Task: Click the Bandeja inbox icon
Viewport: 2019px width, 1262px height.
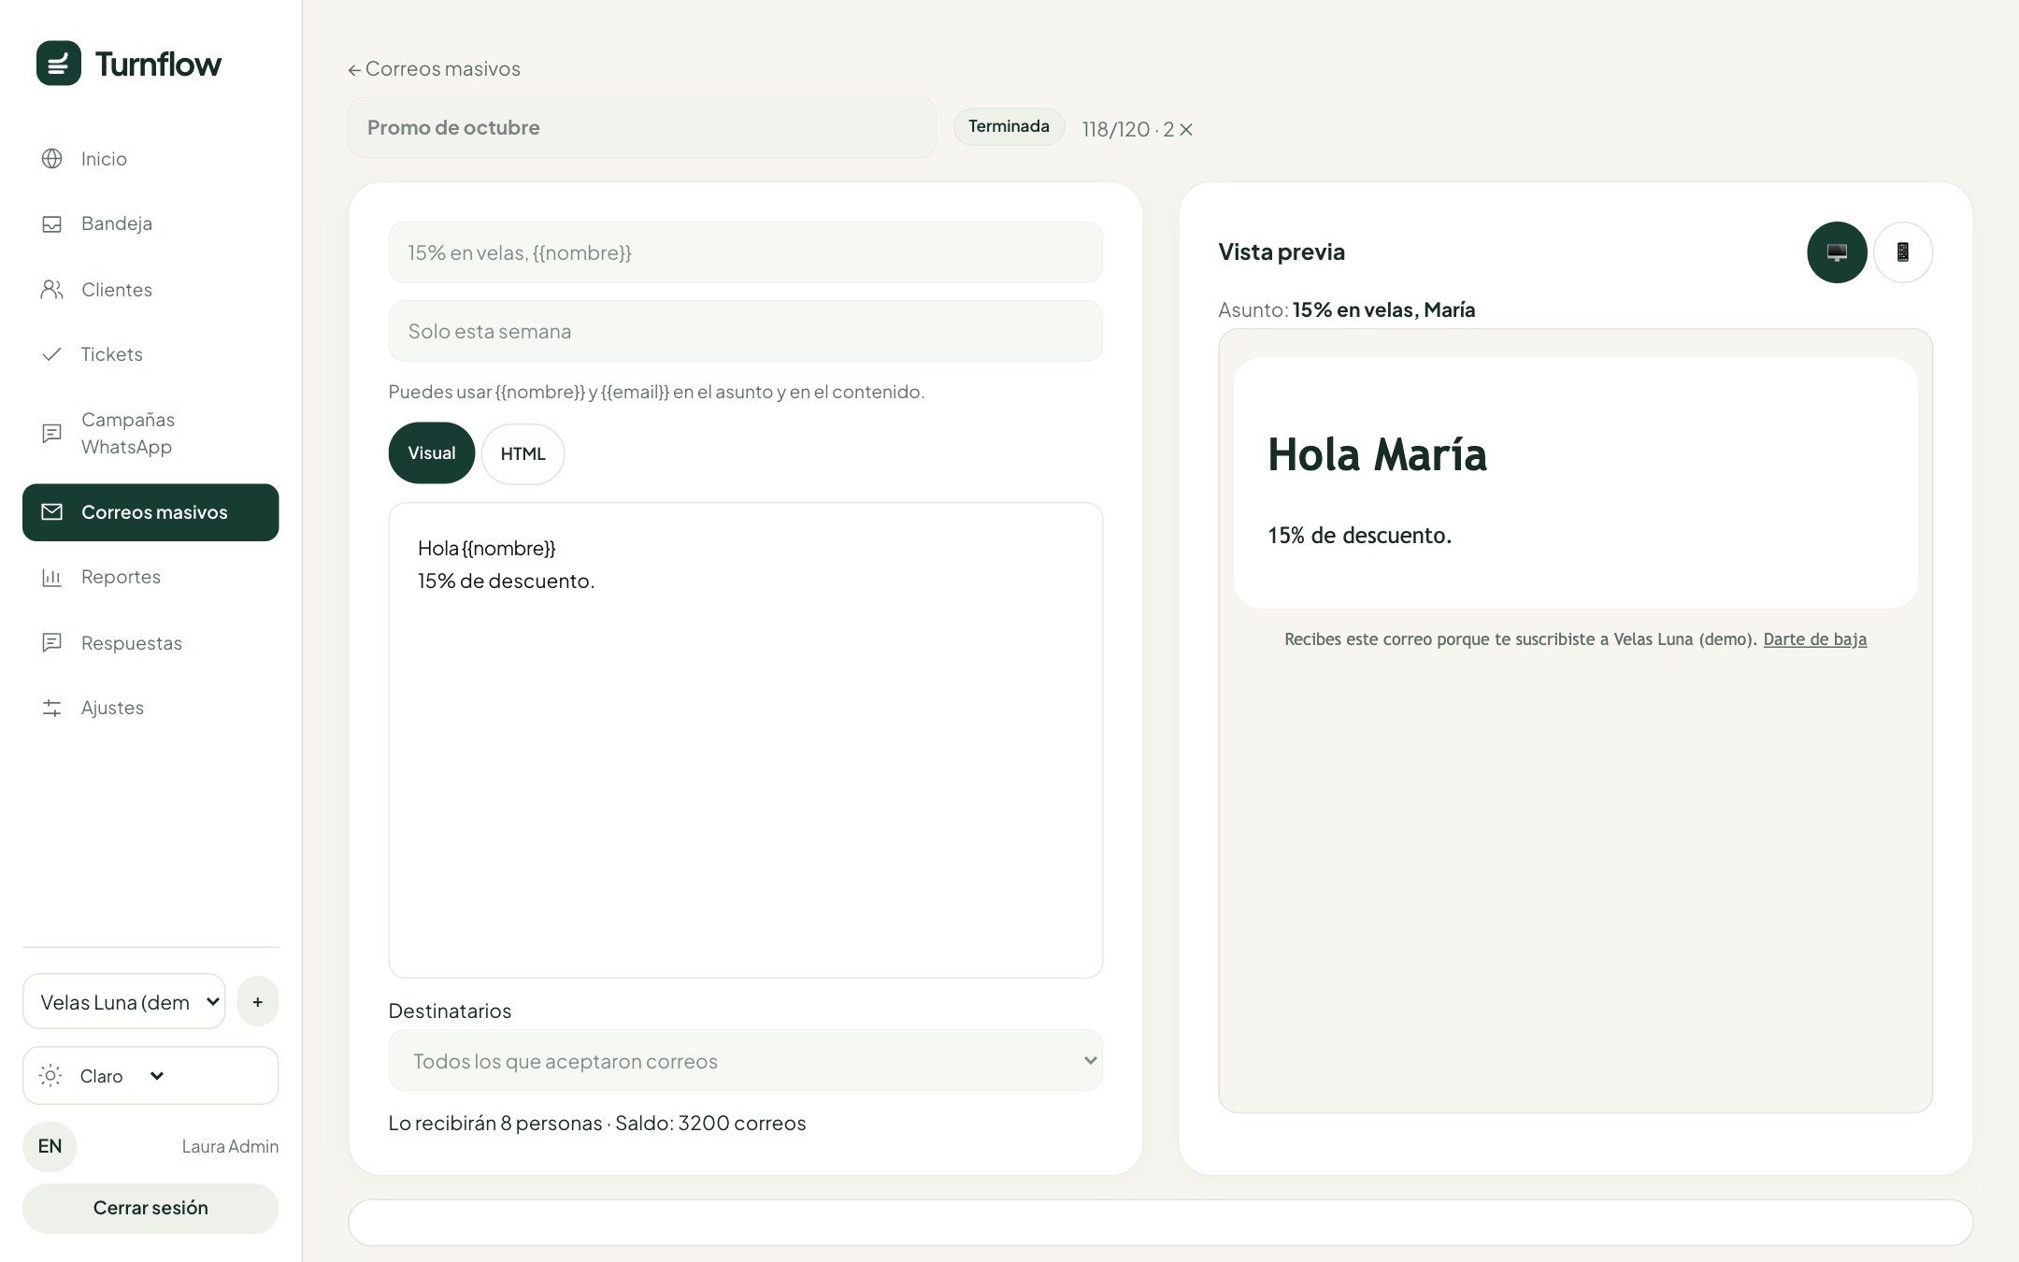Action: (x=52, y=223)
